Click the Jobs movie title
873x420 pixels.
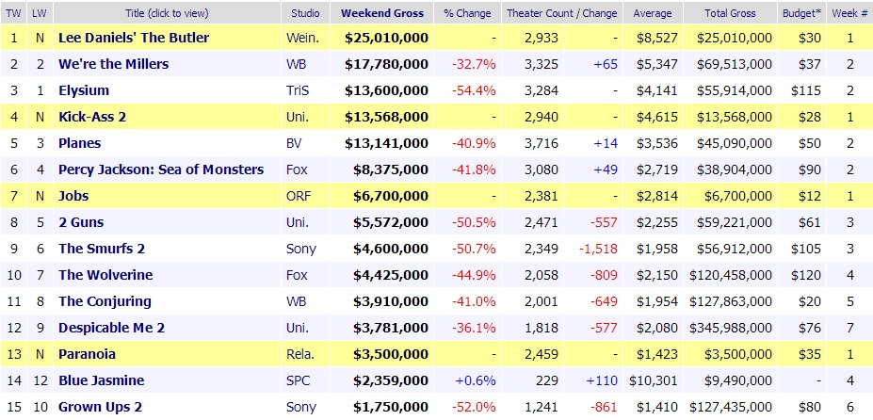click(x=73, y=196)
